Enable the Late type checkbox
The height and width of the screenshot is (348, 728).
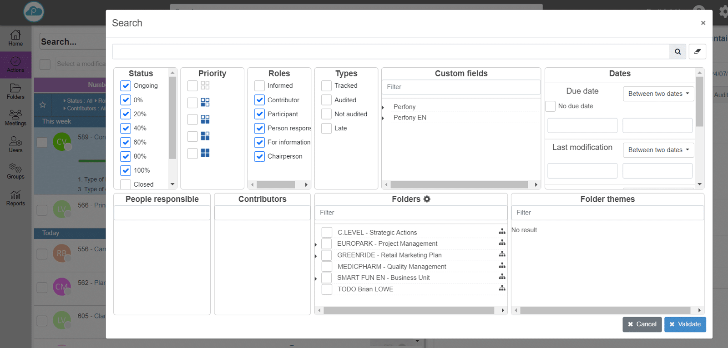327,129
